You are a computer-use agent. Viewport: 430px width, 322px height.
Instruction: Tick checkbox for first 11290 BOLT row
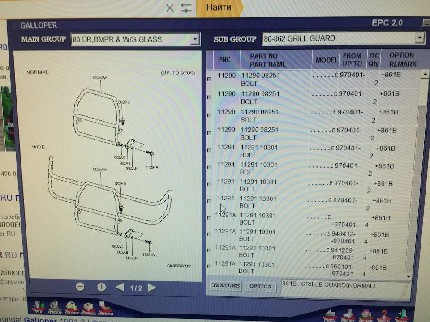click(x=210, y=80)
